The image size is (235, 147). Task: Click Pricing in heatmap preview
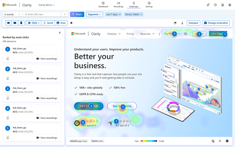[130, 34]
